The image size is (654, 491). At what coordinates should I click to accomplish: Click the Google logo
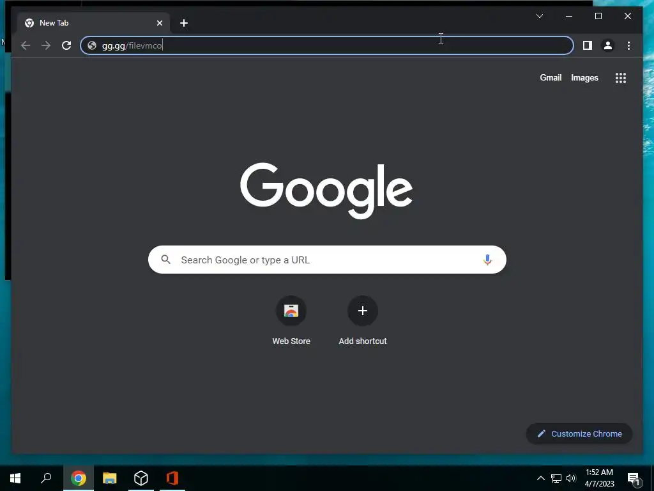326,191
